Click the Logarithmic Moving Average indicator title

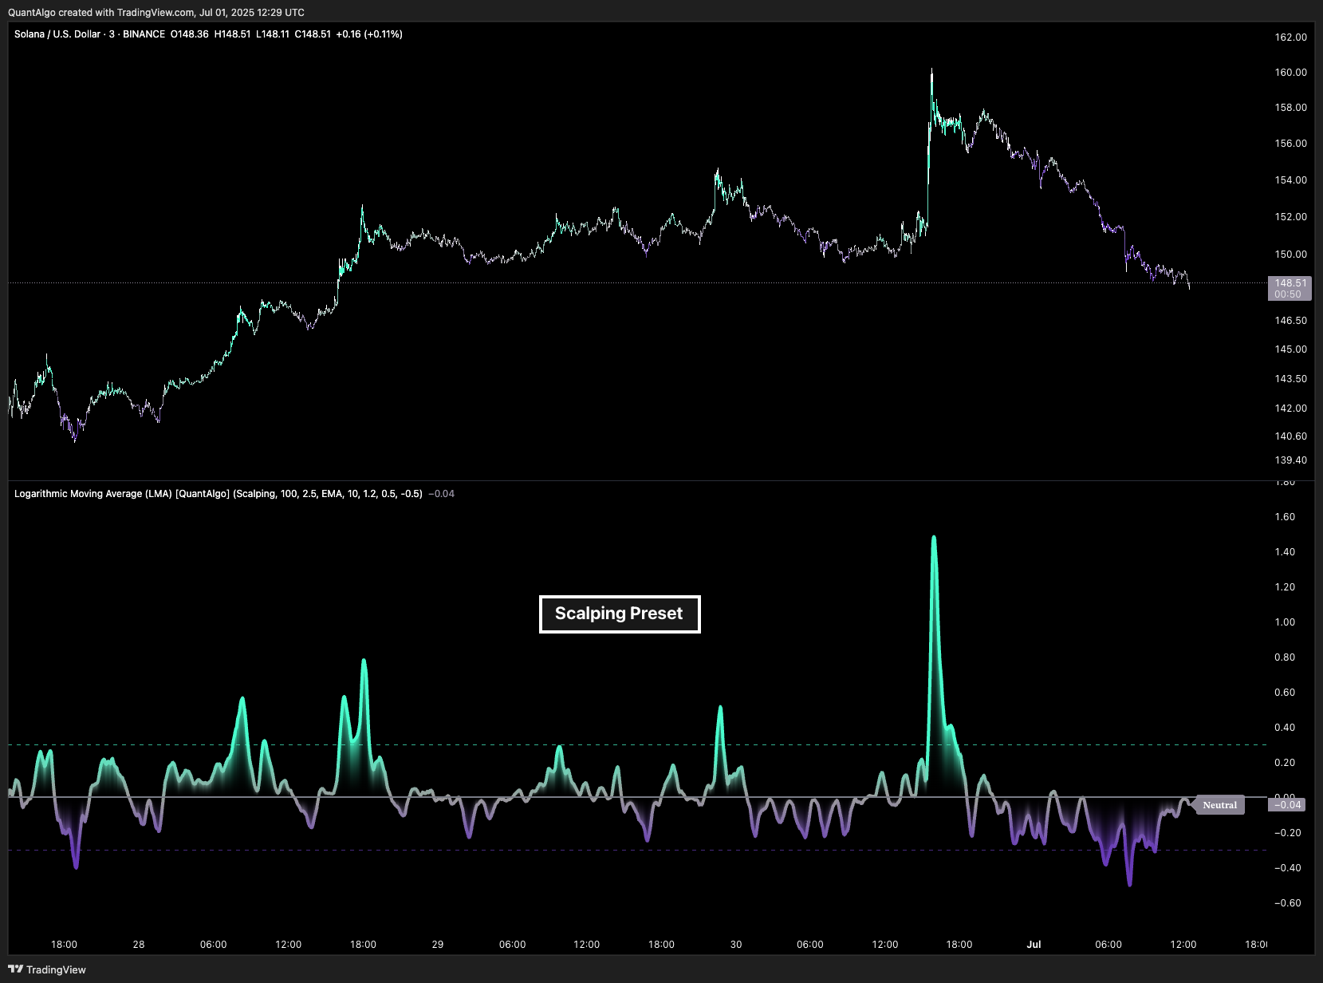[x=219, y=494]
